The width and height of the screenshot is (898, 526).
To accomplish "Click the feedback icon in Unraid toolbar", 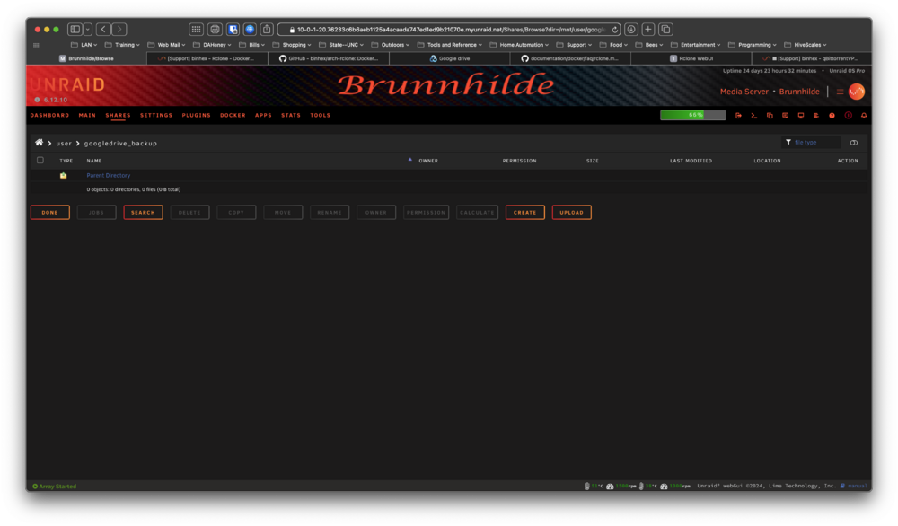I will pyautogui.click(x=785, y=116).
